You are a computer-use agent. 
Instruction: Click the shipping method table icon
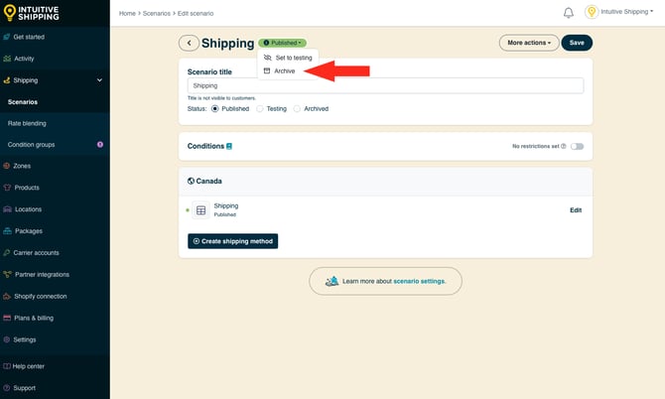(200, 209)
